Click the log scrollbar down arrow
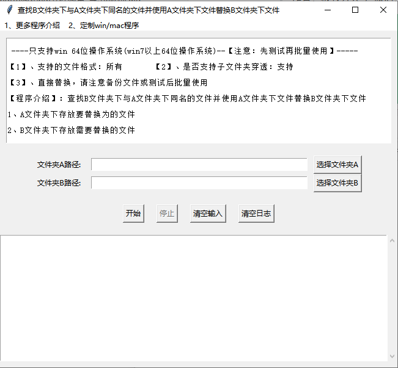The height and width of the screenshot is (368, 398). [392, 356]
